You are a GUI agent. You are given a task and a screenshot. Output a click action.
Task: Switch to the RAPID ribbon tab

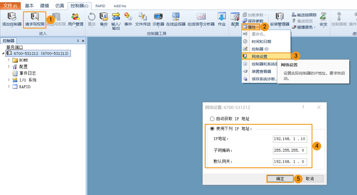point(100,6)
